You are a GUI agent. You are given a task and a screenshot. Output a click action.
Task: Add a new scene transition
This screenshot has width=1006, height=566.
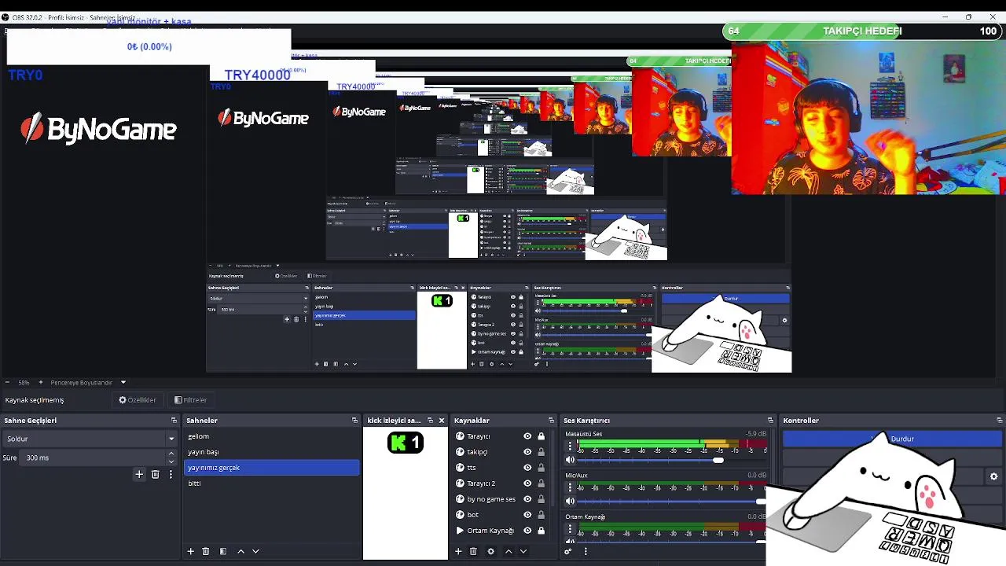coord(139,474)
